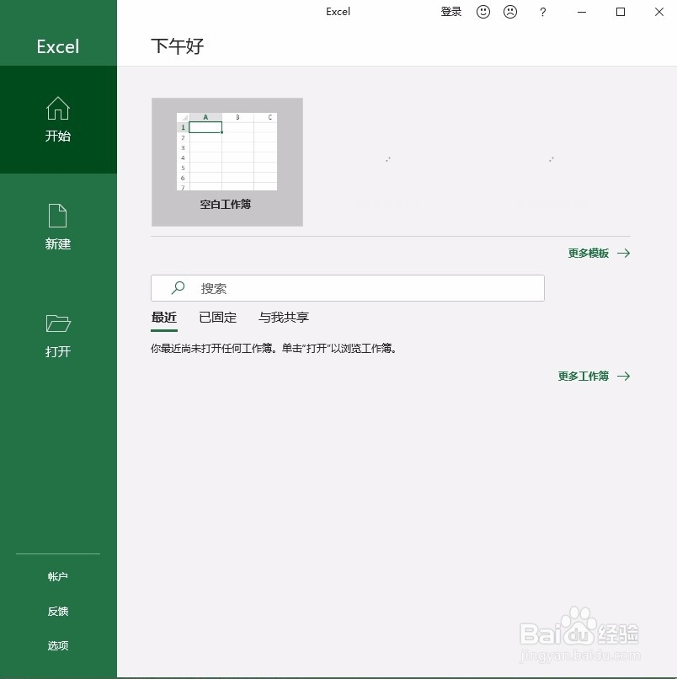677x679 pixels.
Task: Open help with the question mark icon
Action: pos(543,12)
